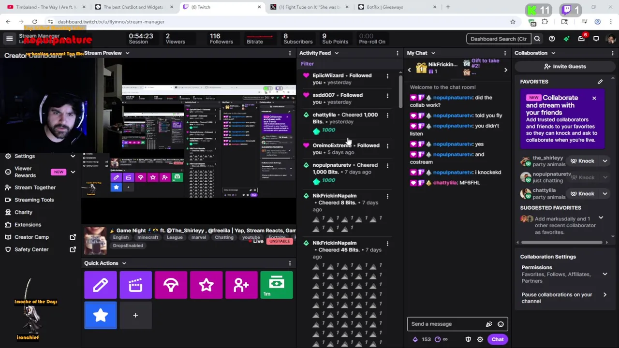Click the Edit Stream Info pencil quick action
The image size is (619, 348).
point(100,285)
